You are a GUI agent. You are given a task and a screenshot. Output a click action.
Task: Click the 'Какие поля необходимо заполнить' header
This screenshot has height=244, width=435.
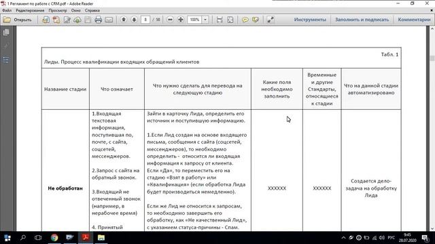click(x=277, y=89)
